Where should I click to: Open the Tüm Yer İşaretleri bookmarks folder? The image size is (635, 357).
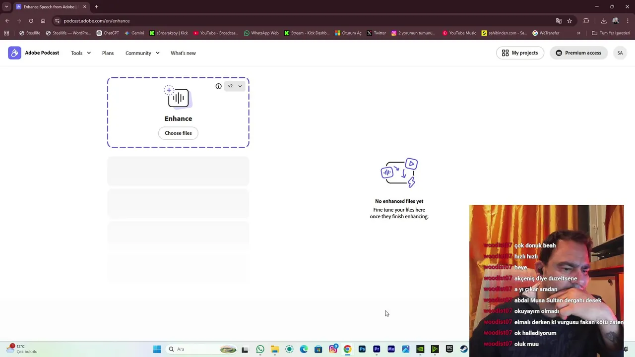pos(611,33)
